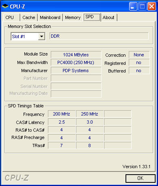This screenshot has width=158, height=186.
Task: Select the 1024 MBytes module size value
Action: click(x=76, y=55)
